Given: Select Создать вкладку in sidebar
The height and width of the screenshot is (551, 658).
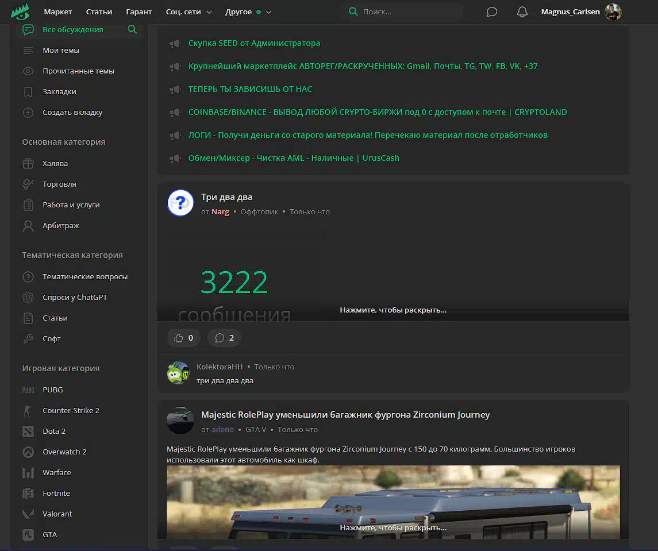Looking at the screenshot, I should point(72,113).
